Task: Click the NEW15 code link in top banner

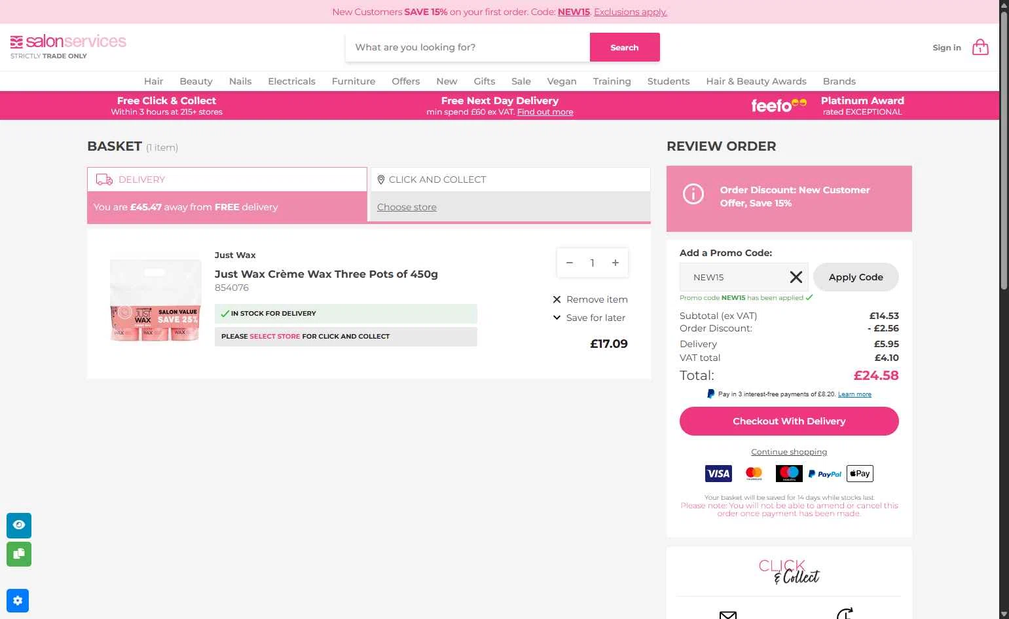Action: tap(574, 12)
